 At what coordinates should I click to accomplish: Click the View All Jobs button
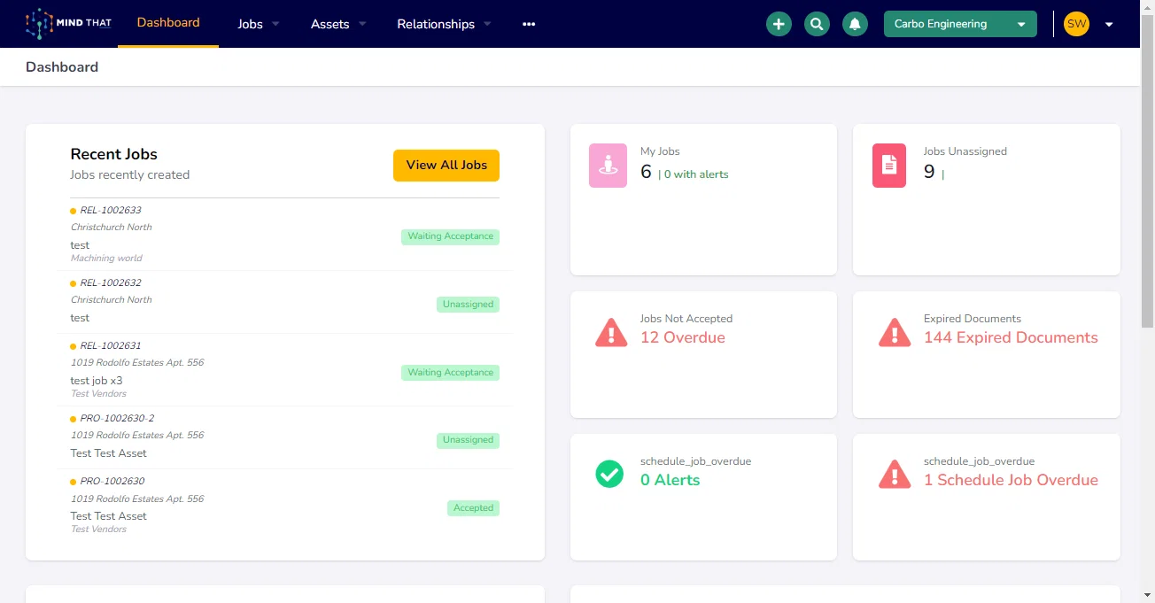click(446, 165)
